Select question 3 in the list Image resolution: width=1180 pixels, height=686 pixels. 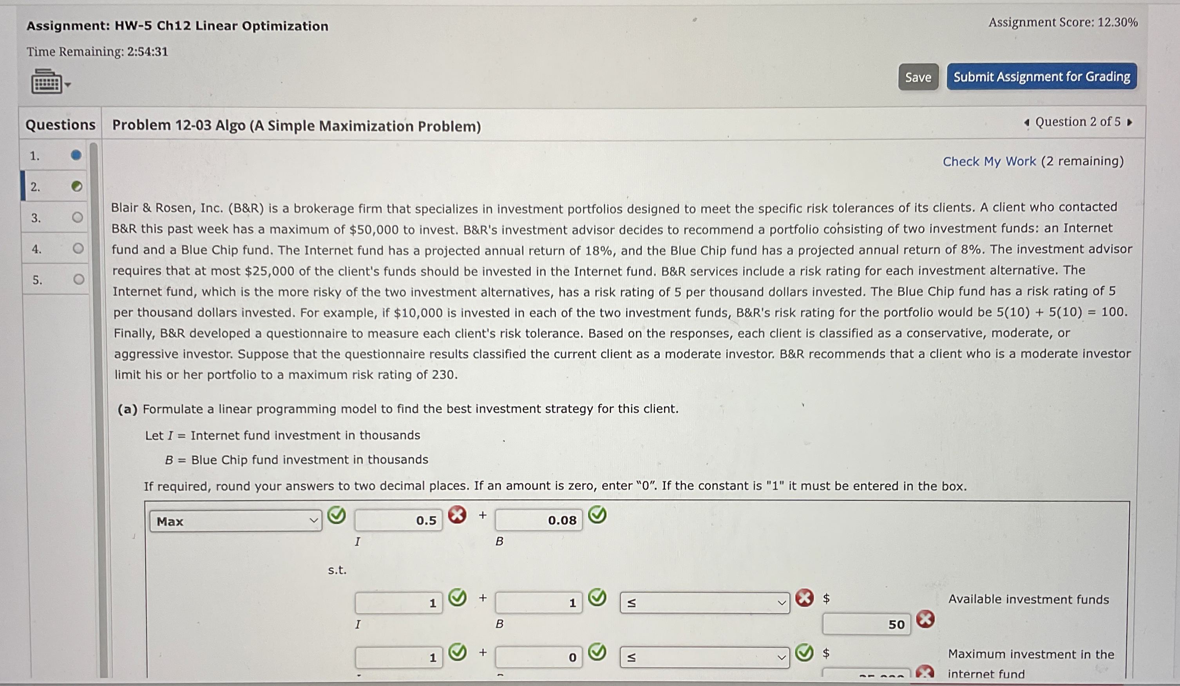pos(54,218)
